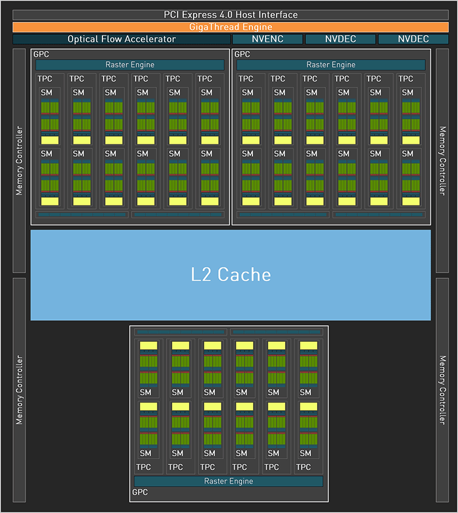Select the blue L2 Cache block
The image size is (458, 513).
(x=231, y=275)
